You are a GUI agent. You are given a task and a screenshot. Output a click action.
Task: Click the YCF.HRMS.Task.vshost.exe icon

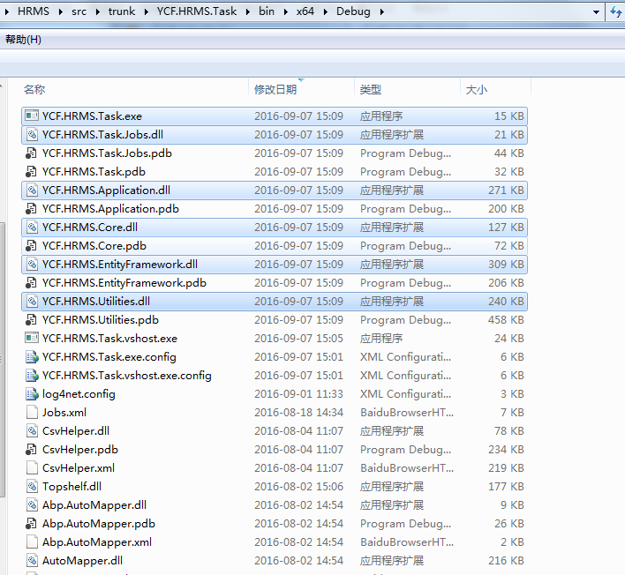pyautogui.click(x=32, y=338)
